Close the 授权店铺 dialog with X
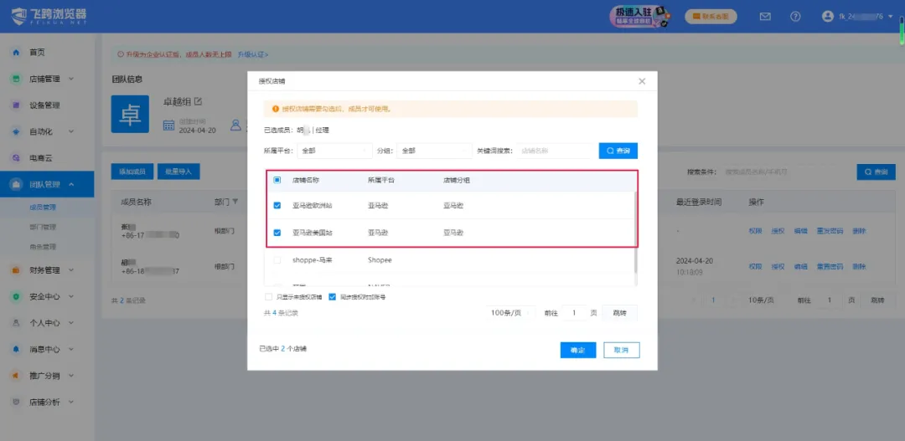Image resolution: width=905 pixels, height=441 pixels. pos(642,81)
